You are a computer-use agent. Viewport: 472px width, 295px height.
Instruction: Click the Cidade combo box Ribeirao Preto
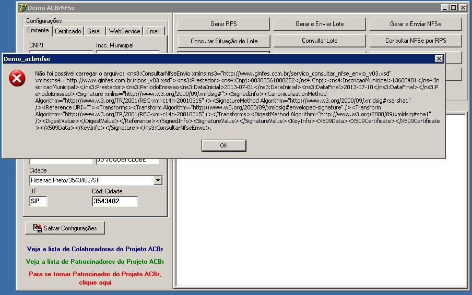[96, 180]
